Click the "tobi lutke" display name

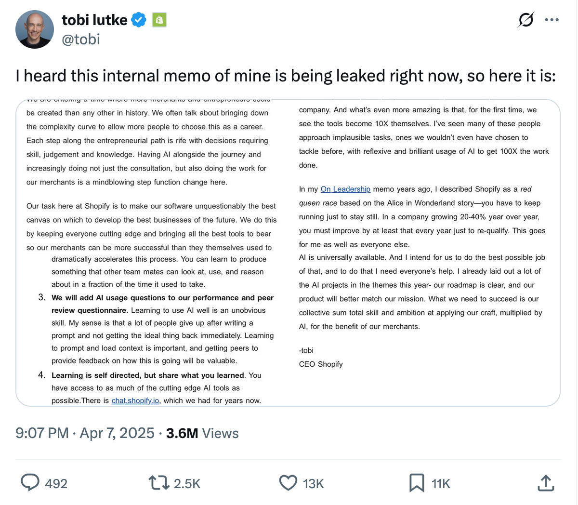94,20
